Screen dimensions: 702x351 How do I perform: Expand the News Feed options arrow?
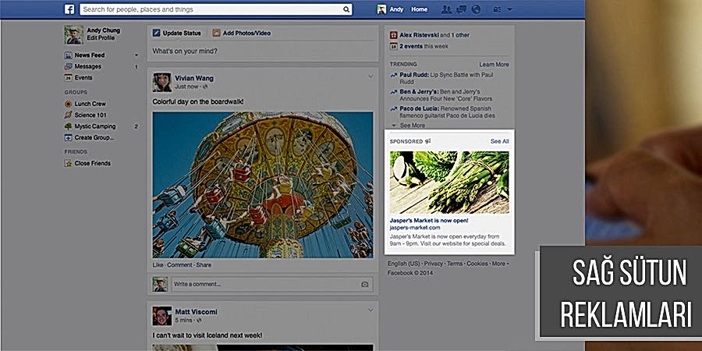coord(136,55)
